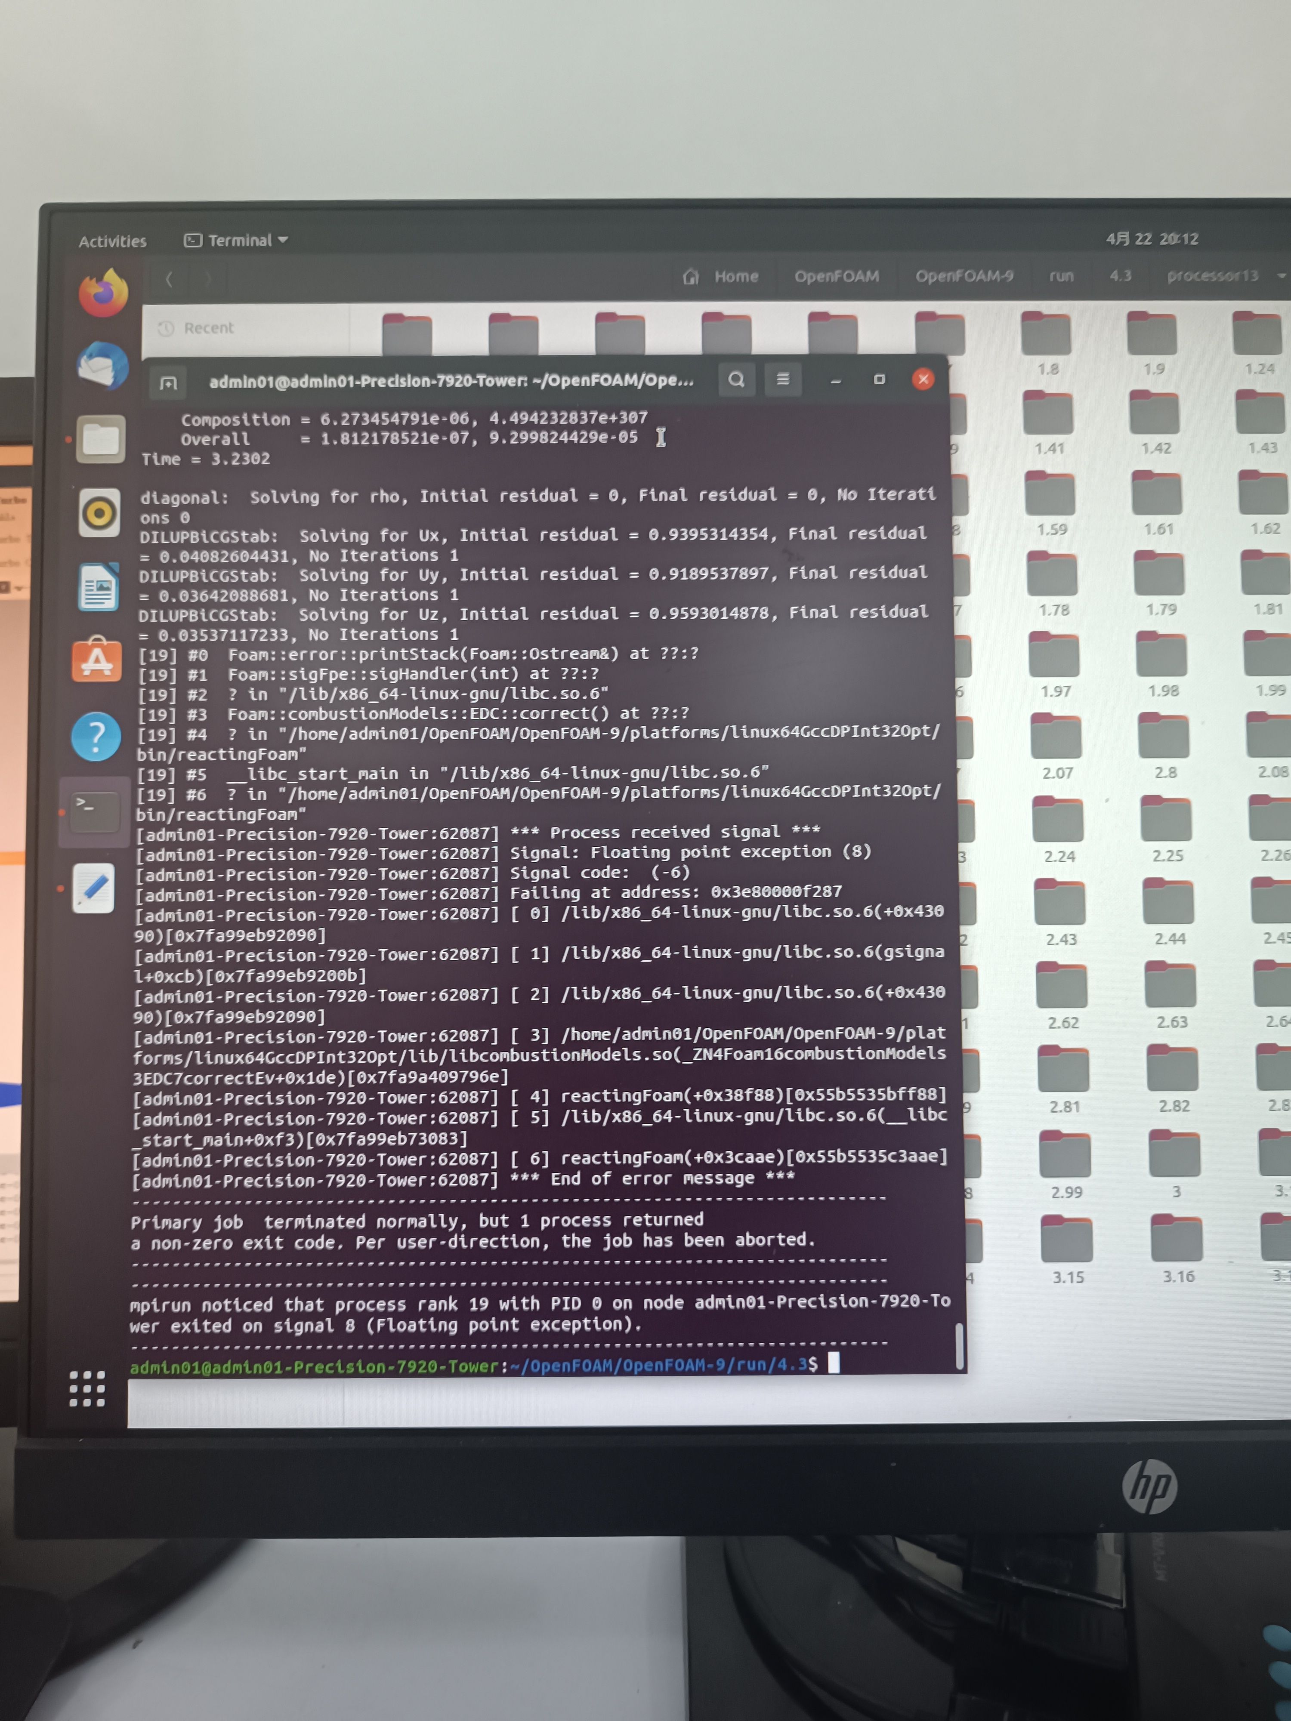Click the Files back navigation arrow
Image resolution: width=1291 pixels, height=1721 pixels.
(169, 278)
